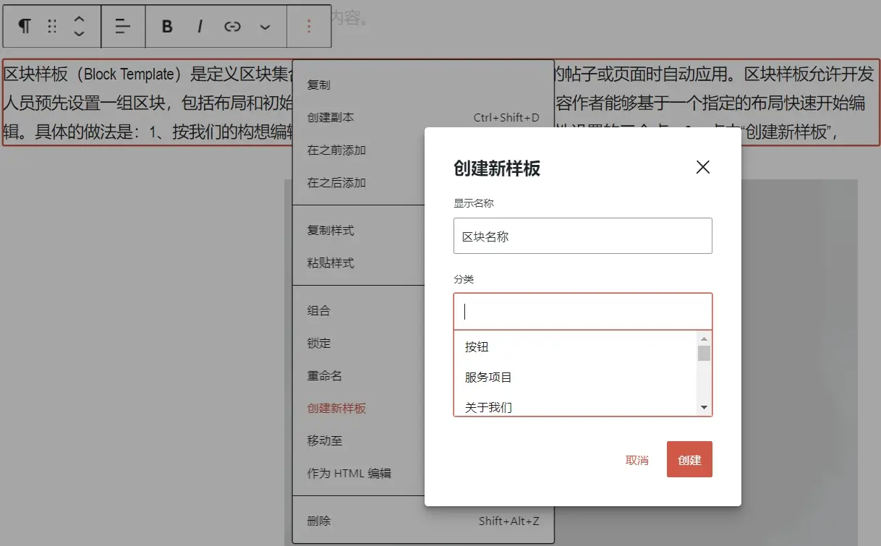Screen dimensions: 881x546
Task: Cancel the dialog via 取消
Action: point(637,459)
